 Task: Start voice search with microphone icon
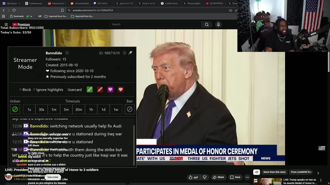[x=218, y=24]
